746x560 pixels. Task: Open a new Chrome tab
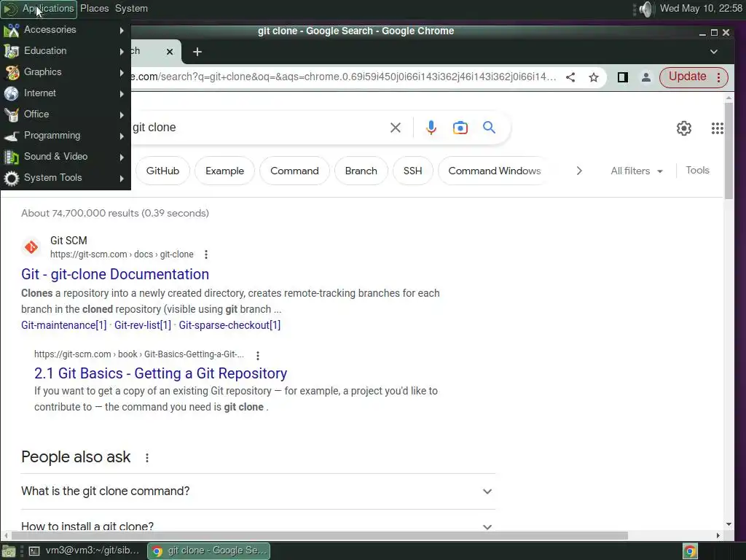click(197, 52)
